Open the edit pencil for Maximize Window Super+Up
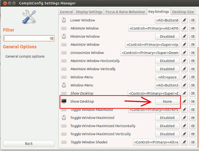The height and width of the screenshot is (151, 199). pos(184,45)
